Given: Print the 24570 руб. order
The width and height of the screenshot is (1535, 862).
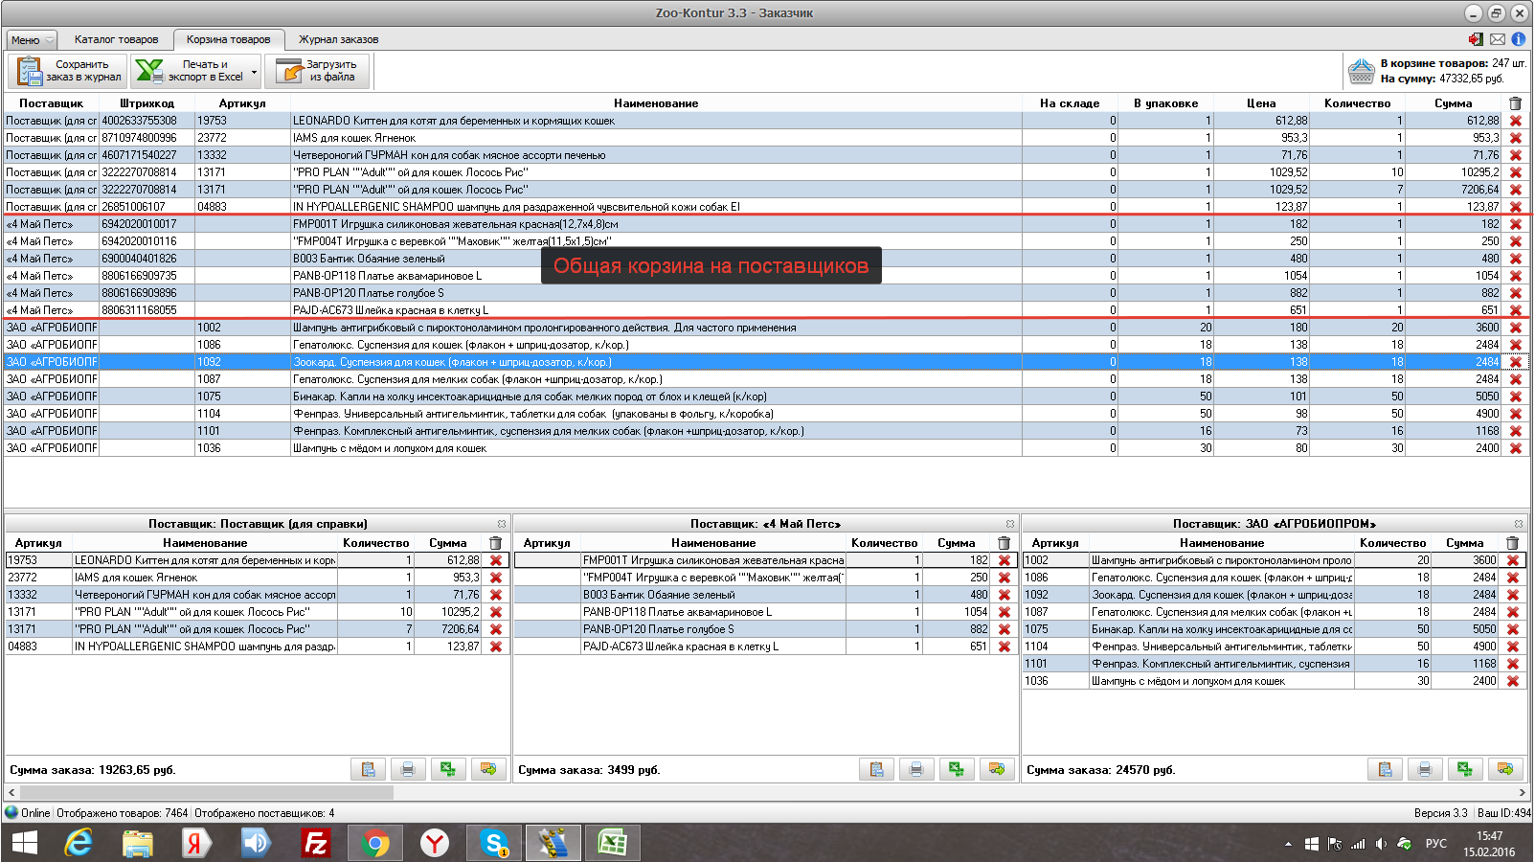Looking at the screenshot, I should click(1425, 769).
